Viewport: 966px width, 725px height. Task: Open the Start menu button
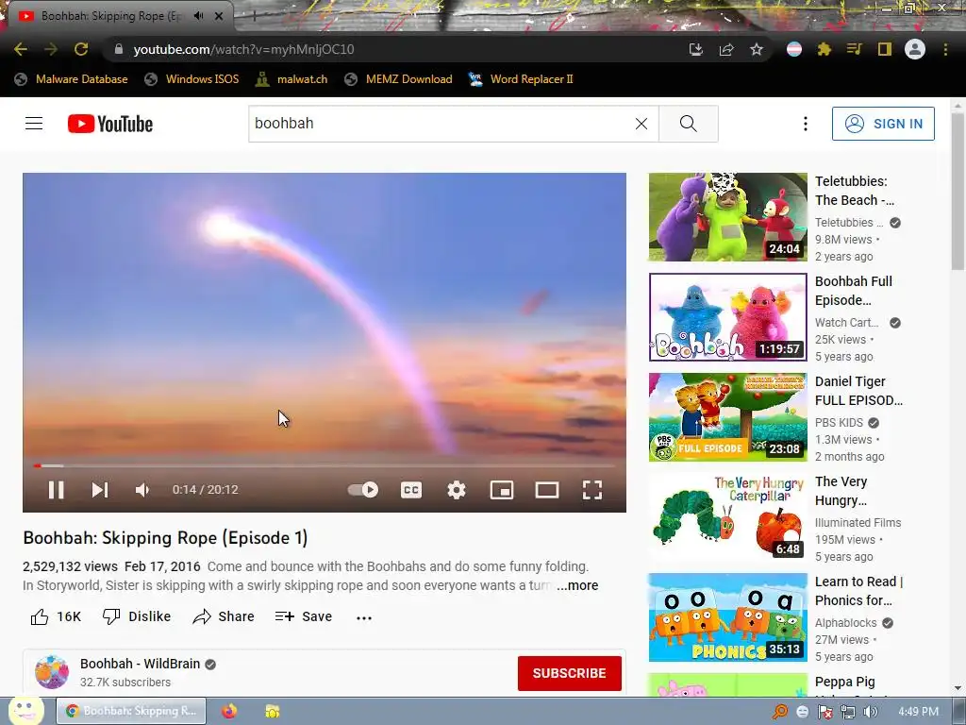[25, 710]
